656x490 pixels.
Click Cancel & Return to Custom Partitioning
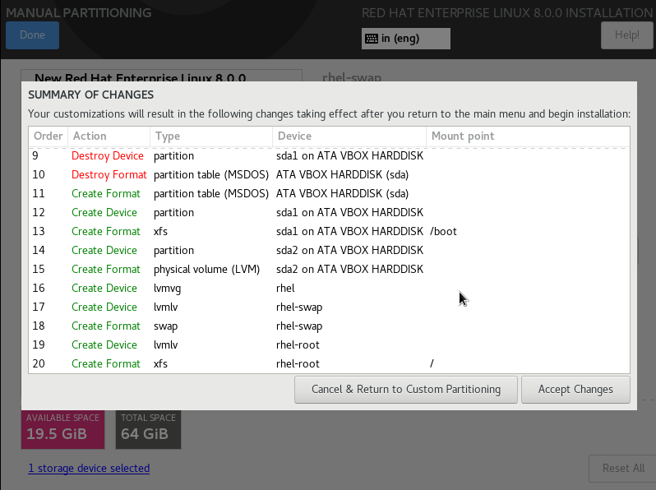click(x=406, y=390)
